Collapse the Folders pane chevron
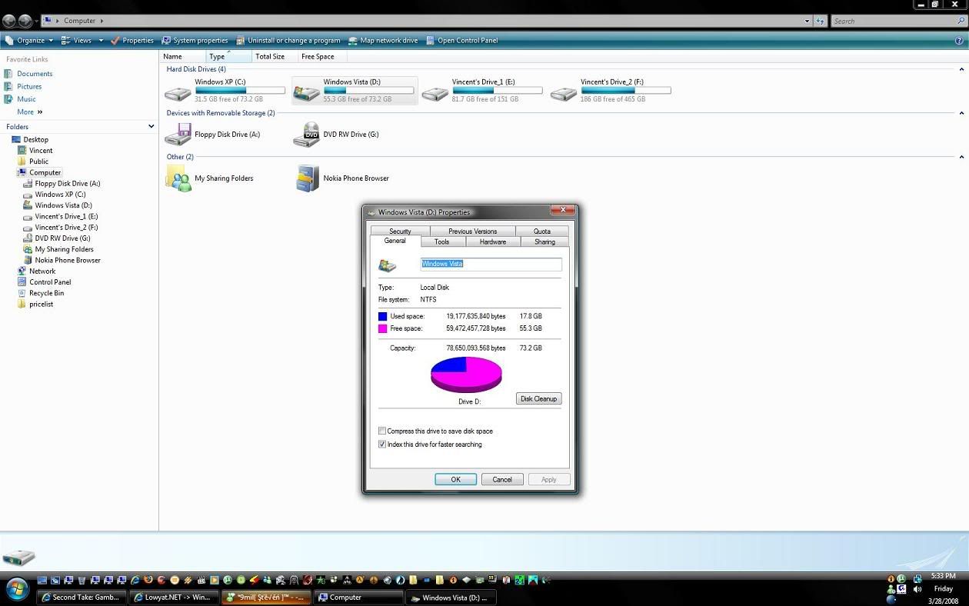 tap(151, 127)
